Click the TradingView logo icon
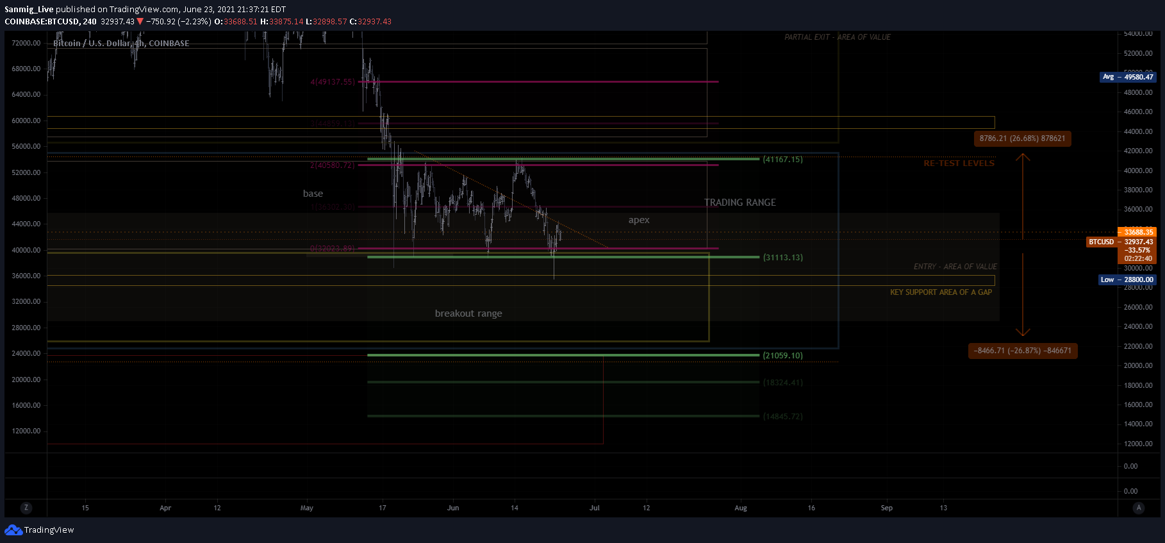 (x=13, y=530)
